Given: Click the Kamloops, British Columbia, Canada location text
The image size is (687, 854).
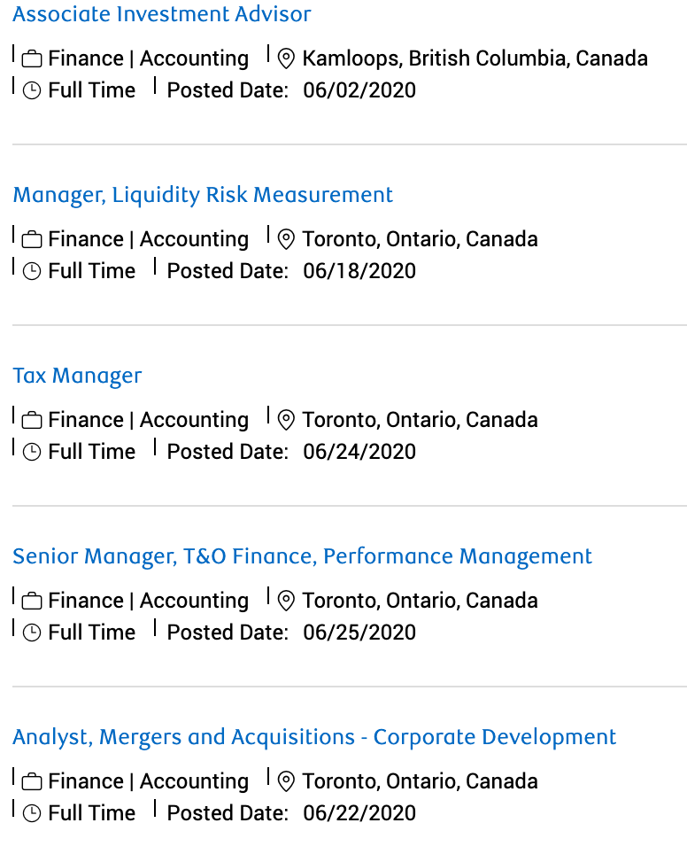Looking at the screenshot, I should [x=475, y=58].
